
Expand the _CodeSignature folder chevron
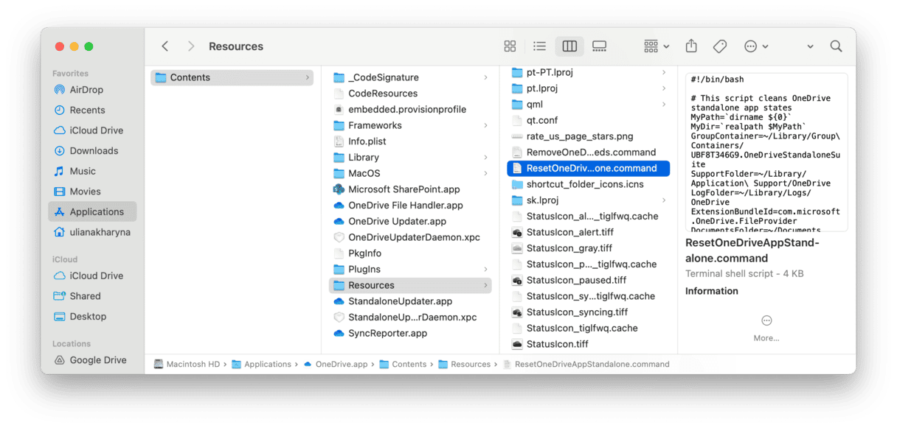(x=485, y=77)
